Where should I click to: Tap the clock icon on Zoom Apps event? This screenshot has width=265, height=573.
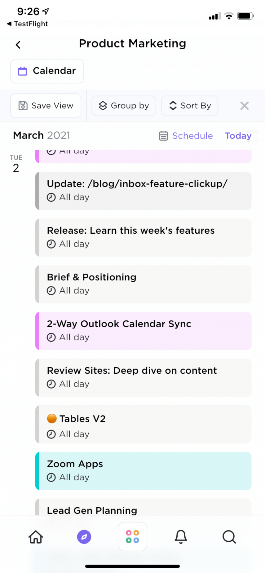(x=52, y=477)
